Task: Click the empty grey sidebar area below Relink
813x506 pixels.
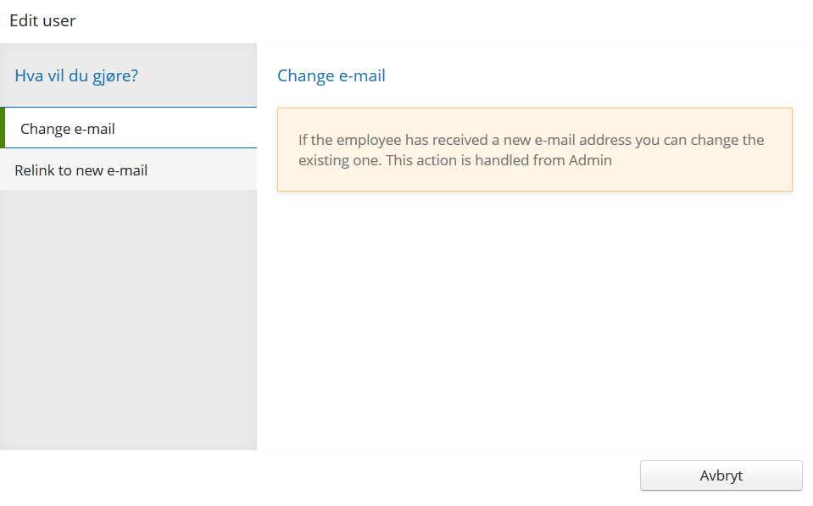Action: coord(127,322)
